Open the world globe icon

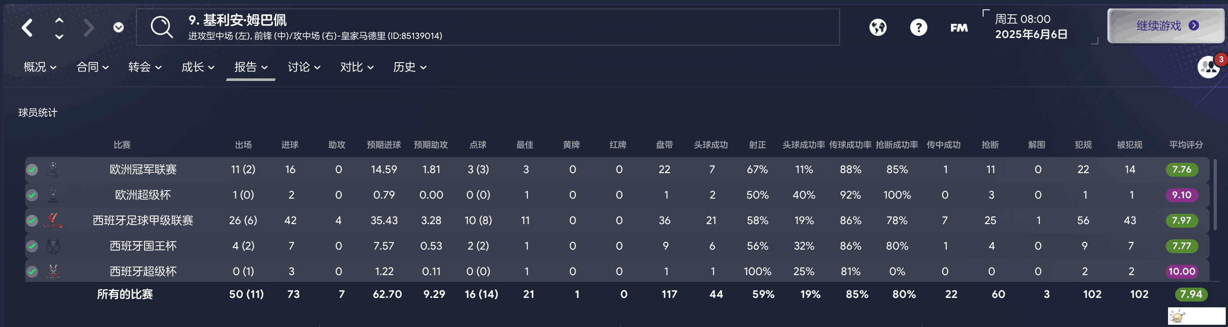[878, 27]
